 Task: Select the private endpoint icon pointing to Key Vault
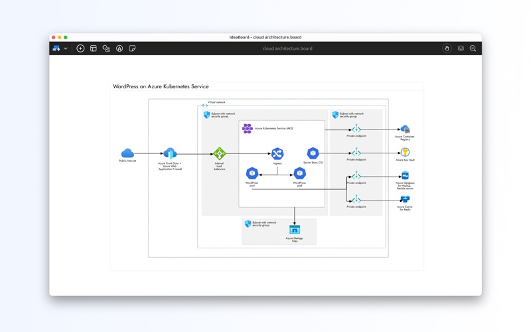356,153
